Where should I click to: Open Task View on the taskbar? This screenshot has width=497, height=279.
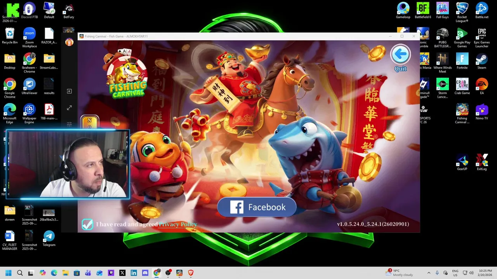pyautogui.click(x=31, y=273)
